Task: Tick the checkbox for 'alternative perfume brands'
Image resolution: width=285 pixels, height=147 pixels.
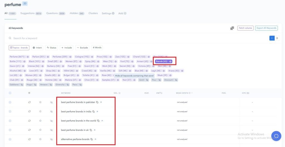Action: (10, 139)
